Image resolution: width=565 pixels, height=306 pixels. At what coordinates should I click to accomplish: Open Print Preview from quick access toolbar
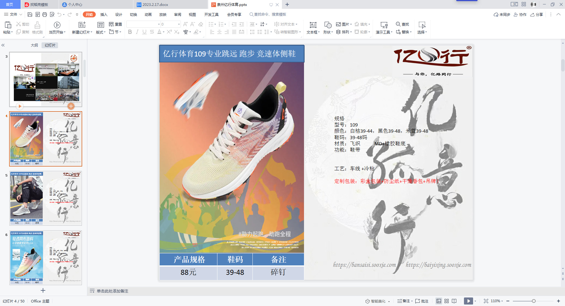(52, 14)
